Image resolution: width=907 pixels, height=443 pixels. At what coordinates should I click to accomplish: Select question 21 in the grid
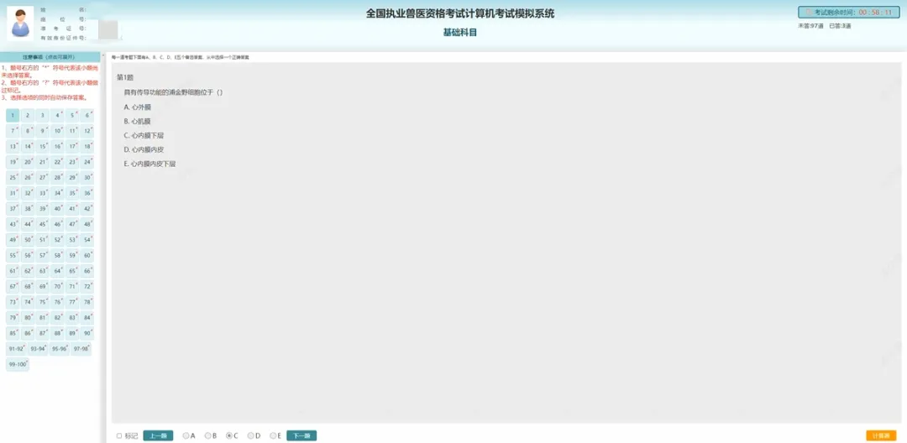(42, 162)
